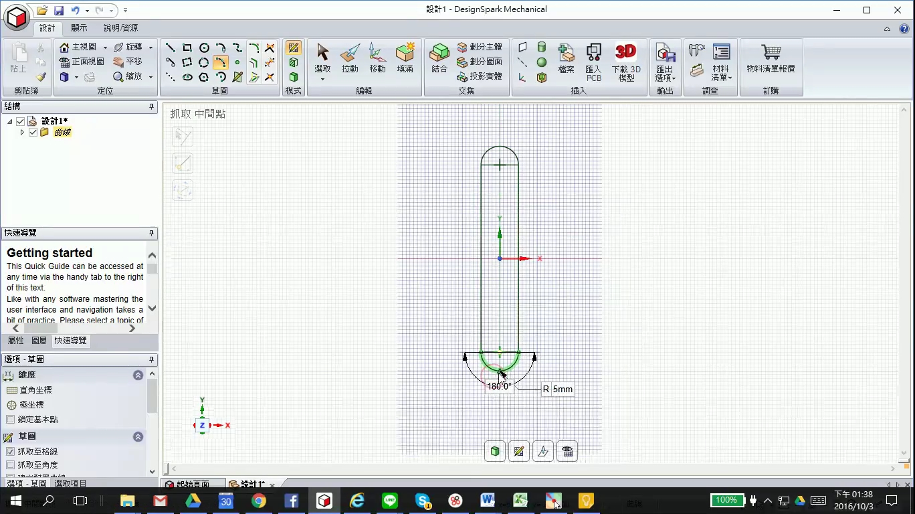Screen dimensions: 915x514
Task: Collapse the 維度 options section
Action: 138,375
